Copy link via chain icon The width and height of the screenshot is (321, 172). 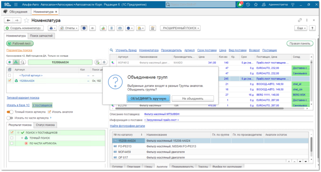point(300,20)
